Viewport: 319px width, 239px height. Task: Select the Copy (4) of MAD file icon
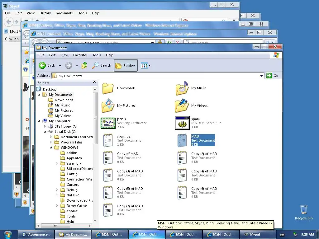click(x=182, y=175)
